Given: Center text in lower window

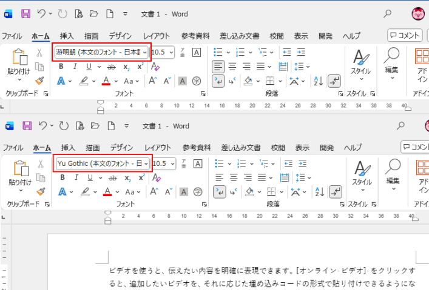Looking at the screenshot, I should pos(234,178).
